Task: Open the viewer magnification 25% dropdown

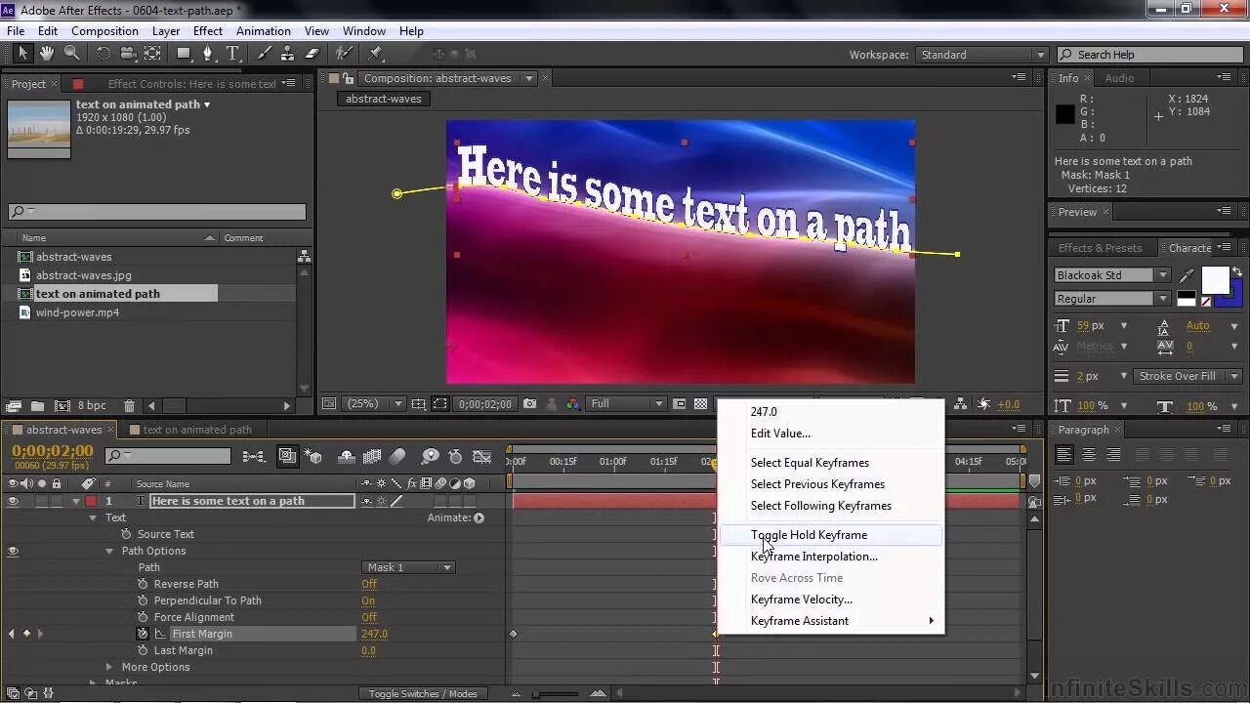Action: click(x=375, y=403)
